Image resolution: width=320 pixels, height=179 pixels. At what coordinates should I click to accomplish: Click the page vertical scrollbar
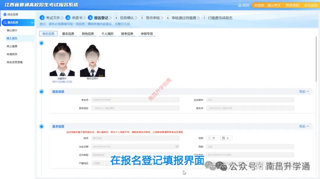click(316, 59)
